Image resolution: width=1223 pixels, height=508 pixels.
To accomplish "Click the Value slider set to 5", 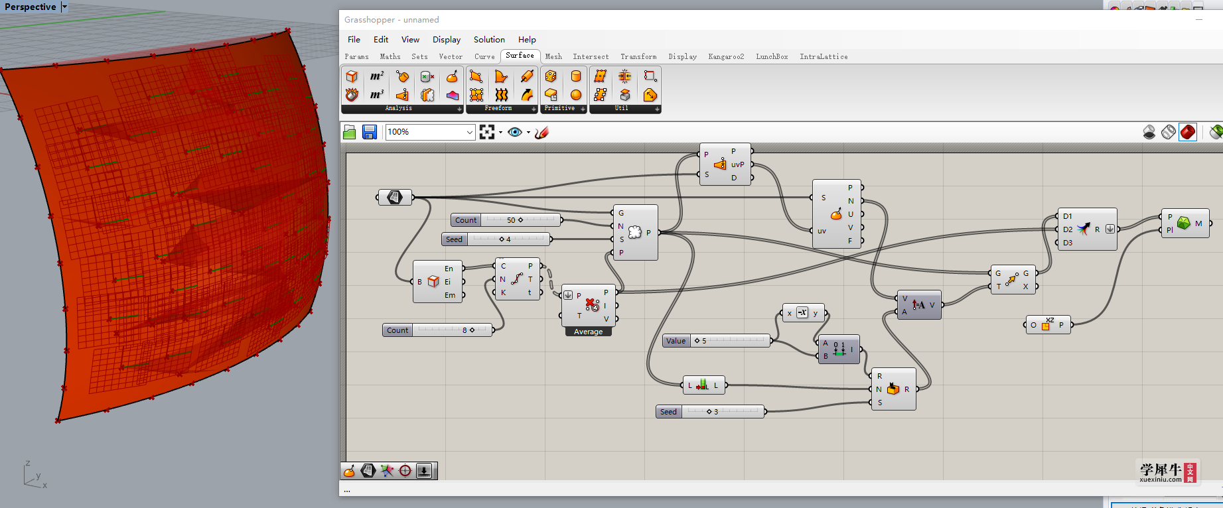I will pos(717,340).
